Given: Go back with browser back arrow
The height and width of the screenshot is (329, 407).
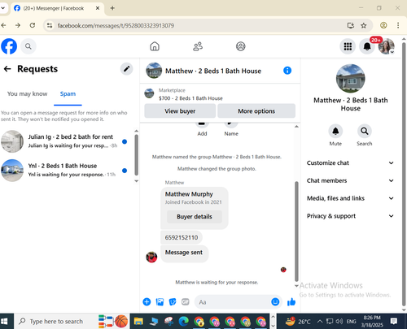Looking at the screenshot, I should (3, 25).
